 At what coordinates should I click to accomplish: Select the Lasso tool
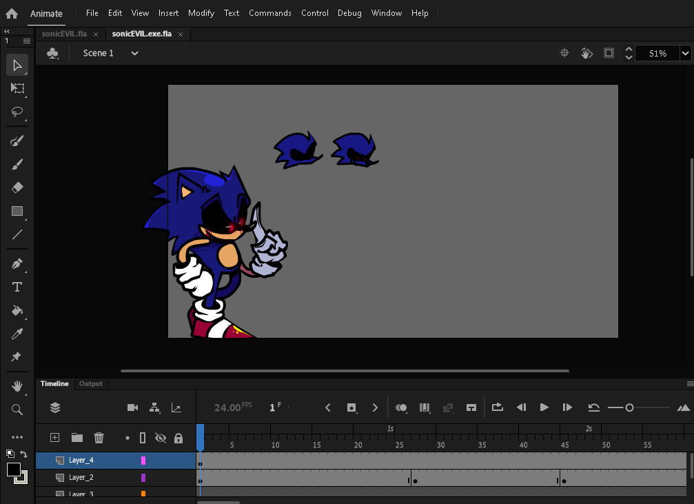click(17, 112)
